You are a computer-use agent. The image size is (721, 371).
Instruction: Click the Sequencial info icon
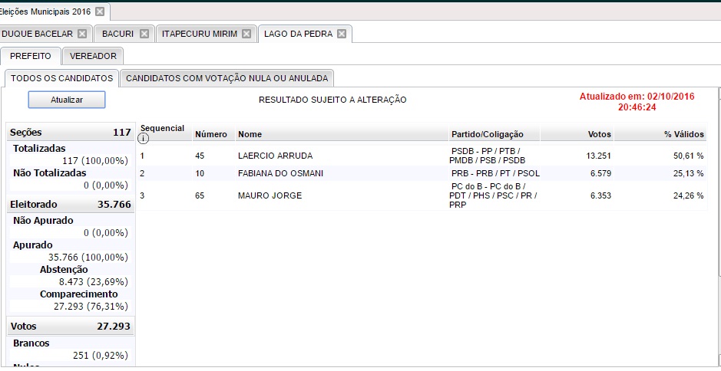[143, 139]
